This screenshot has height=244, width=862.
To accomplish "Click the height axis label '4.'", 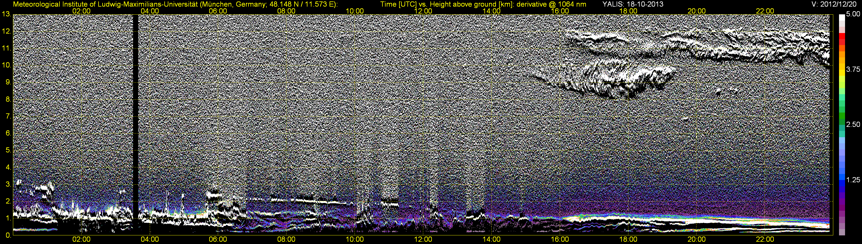I will [x=8, y=167].
